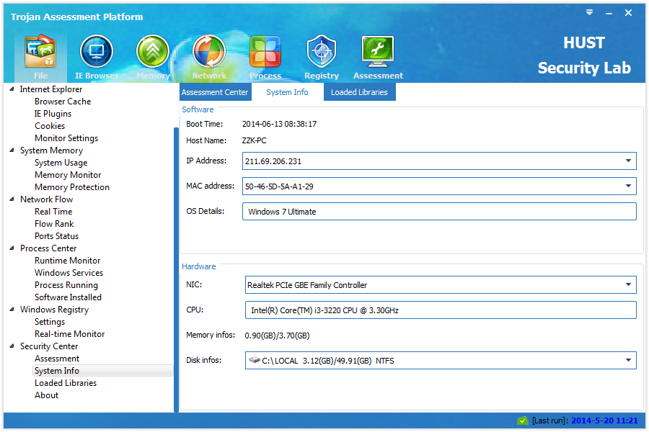Select Real Time under Network Flow
The image size is (649, 432).
[x=53, y=211]
